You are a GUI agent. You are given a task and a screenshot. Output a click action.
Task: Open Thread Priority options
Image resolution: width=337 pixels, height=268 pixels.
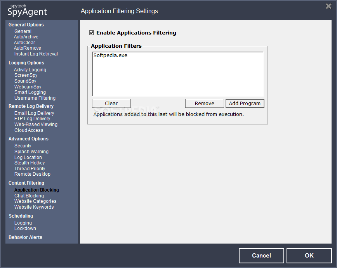30,169
